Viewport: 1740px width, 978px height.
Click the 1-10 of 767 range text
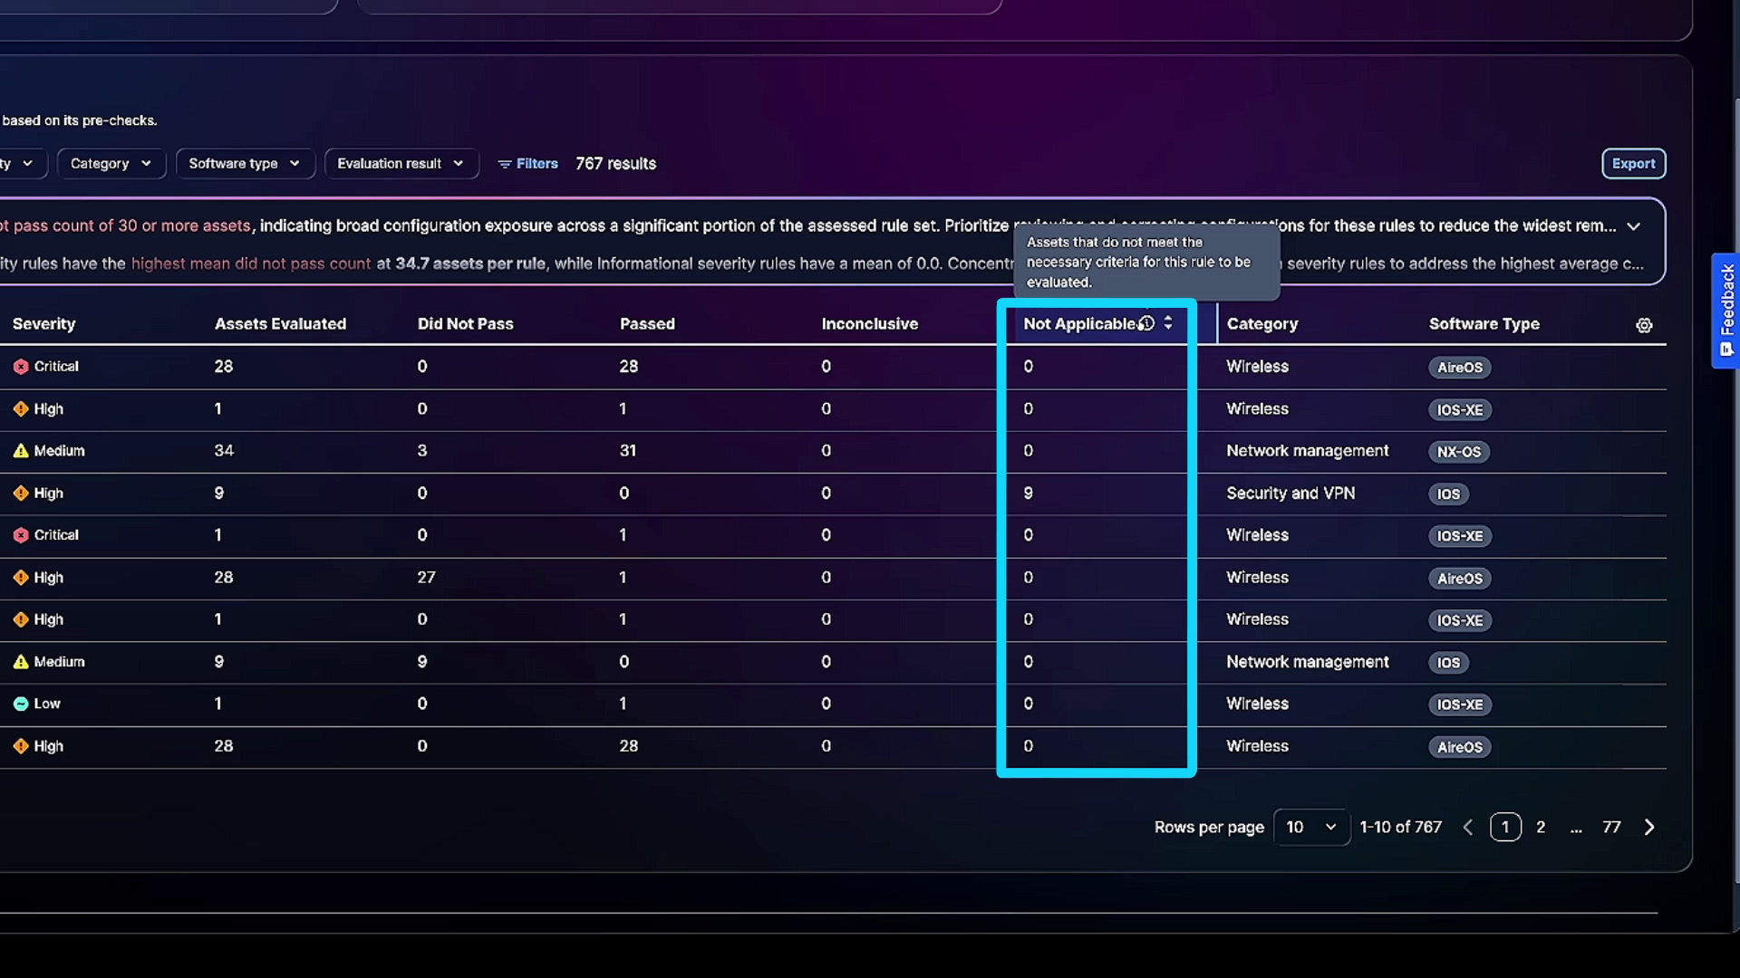coord(1400,828)
